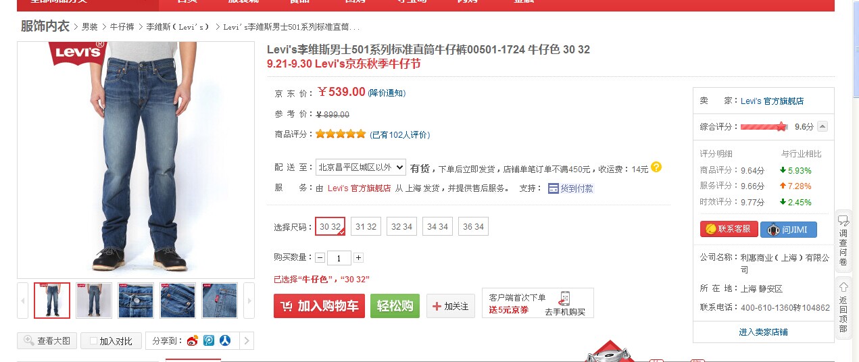
Task: Choose the 36 34 size option
Action: 473,226
